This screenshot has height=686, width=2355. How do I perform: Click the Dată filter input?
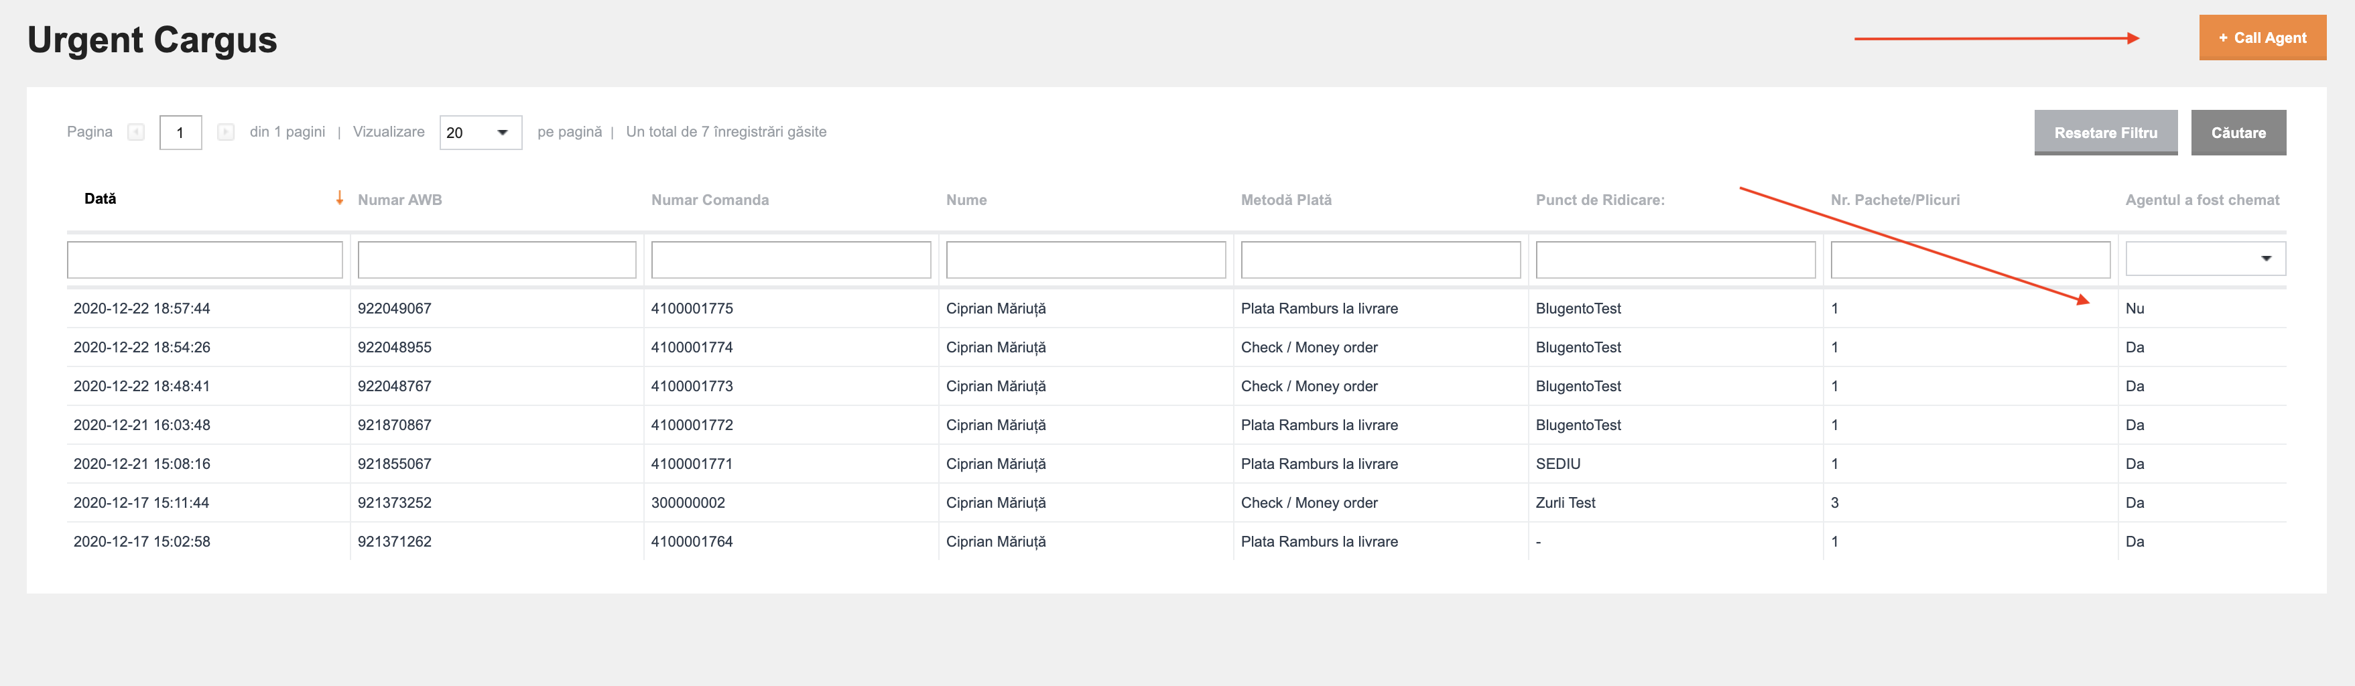[205, 259]
